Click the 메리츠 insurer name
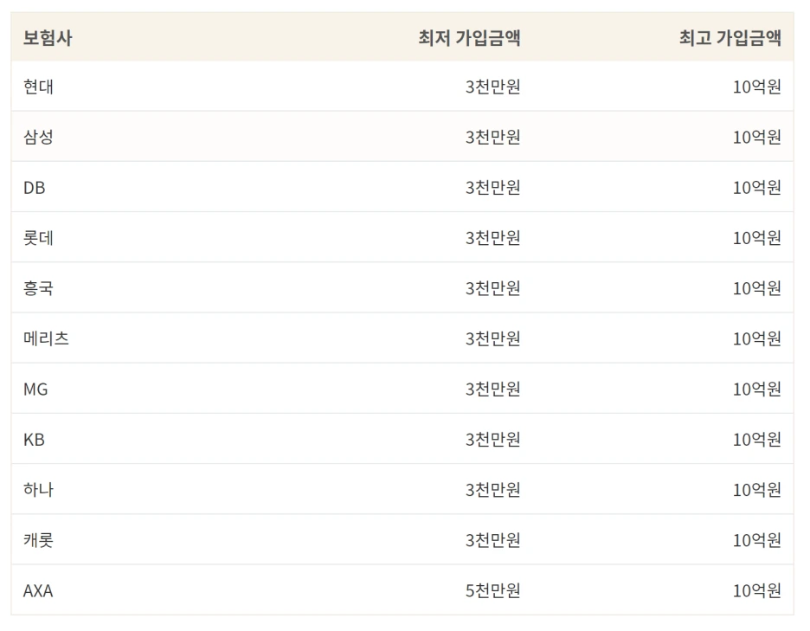 46,338
